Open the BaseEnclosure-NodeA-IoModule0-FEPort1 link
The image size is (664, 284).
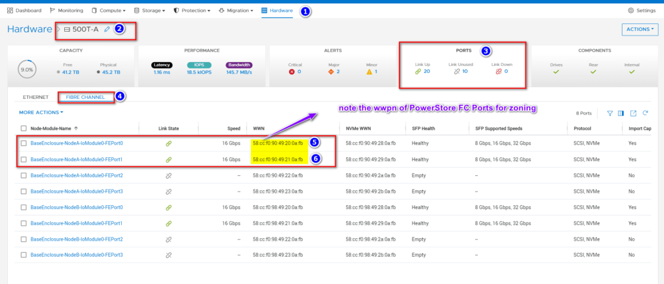[77, 160]
